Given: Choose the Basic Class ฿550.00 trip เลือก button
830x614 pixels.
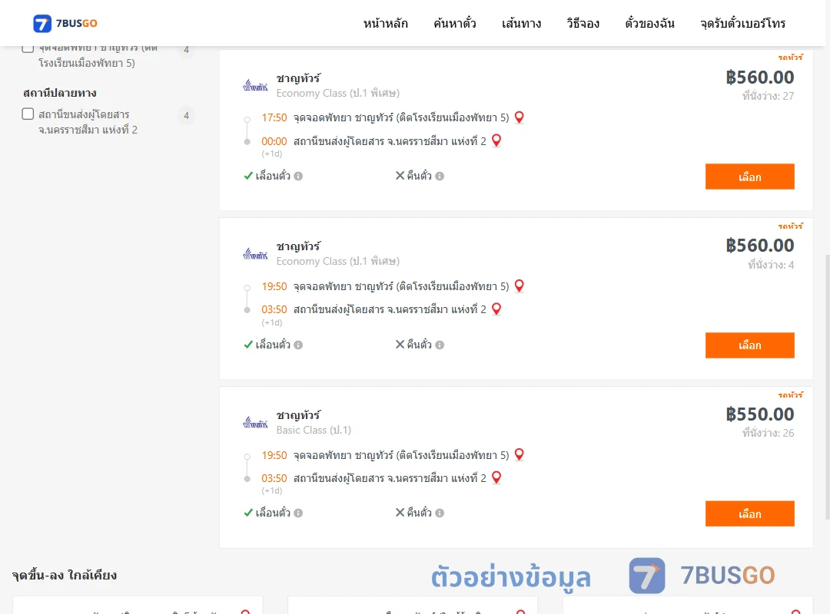Looking at the screenshot, I should [x=749, y=513].
